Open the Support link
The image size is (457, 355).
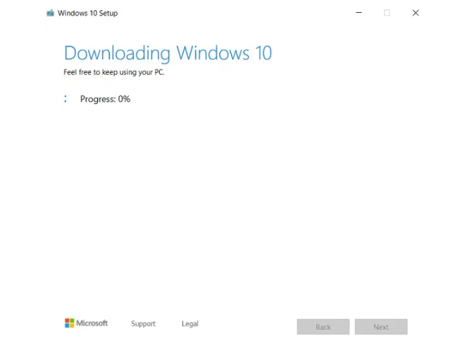(x=143, y=324)
